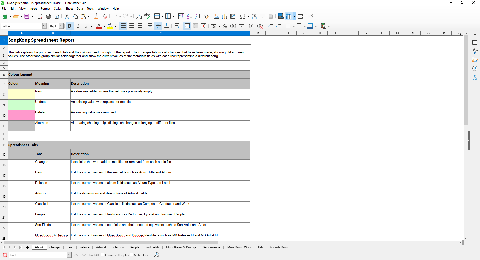The width and height of the screenshot is (480, 260).
Task: Add a new sheet with plus button
Action: click(x=27, y=247)
